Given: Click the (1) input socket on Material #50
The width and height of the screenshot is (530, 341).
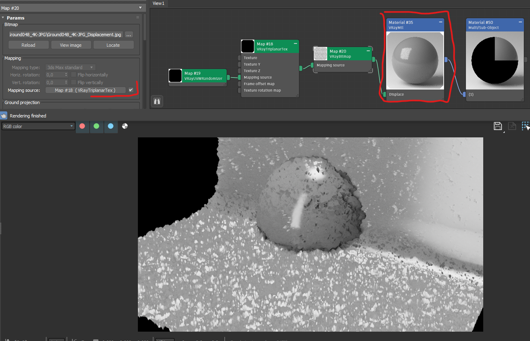Looking at the screenshot, I should [x=465, y=94].
